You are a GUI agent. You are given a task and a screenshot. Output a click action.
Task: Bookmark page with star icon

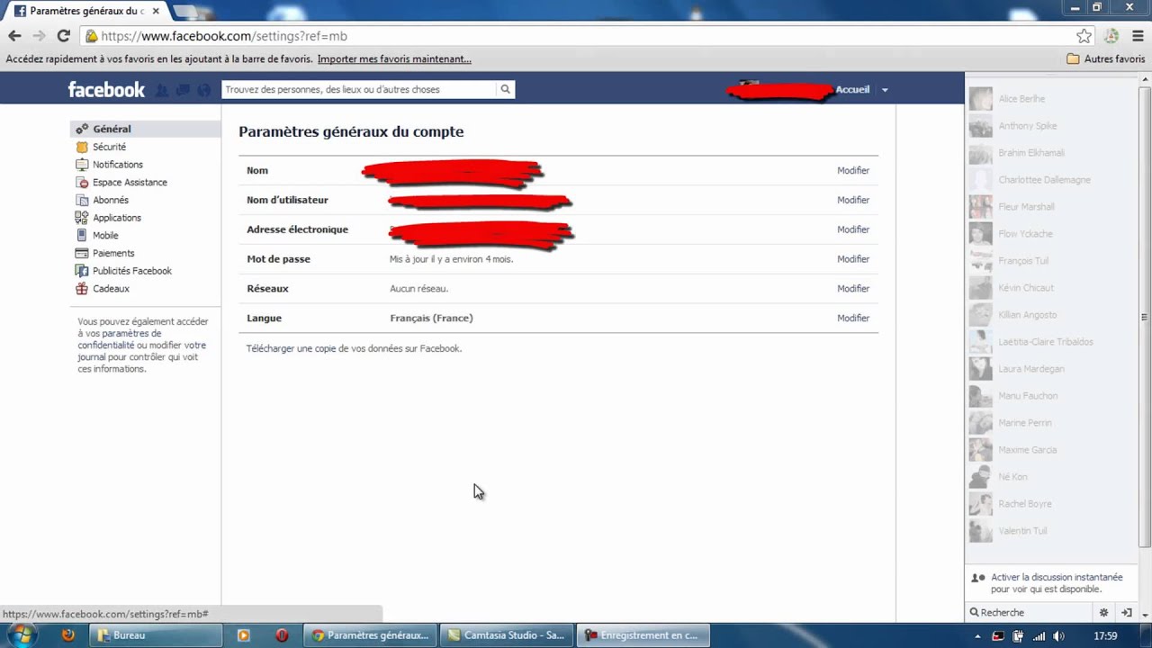[1084, 36]
